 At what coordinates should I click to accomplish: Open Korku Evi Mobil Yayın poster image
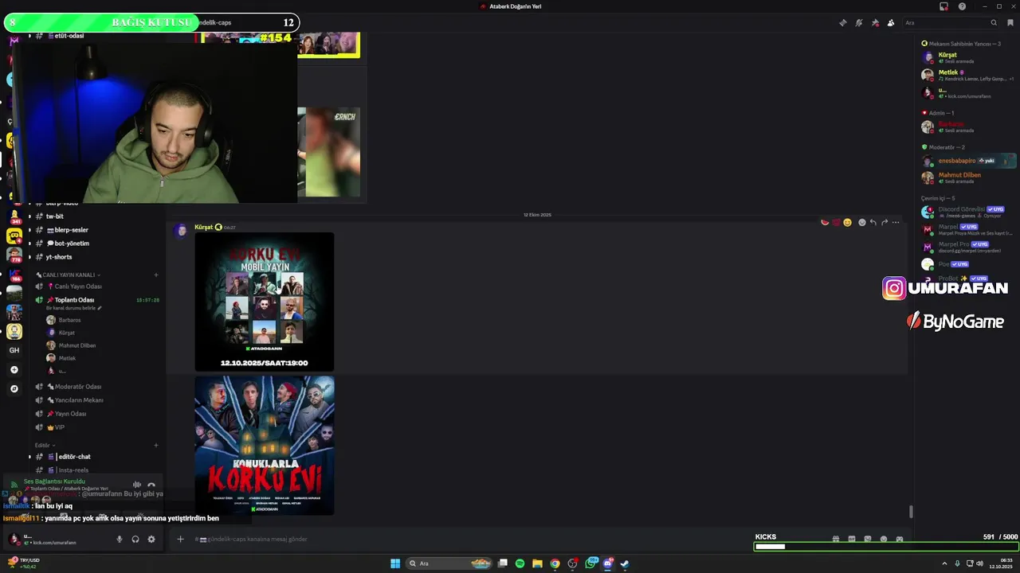(265, 302)
